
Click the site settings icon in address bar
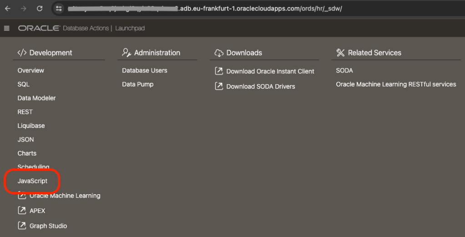58,9
